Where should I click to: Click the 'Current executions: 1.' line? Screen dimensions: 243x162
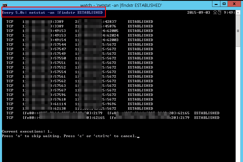coord(27,131)
